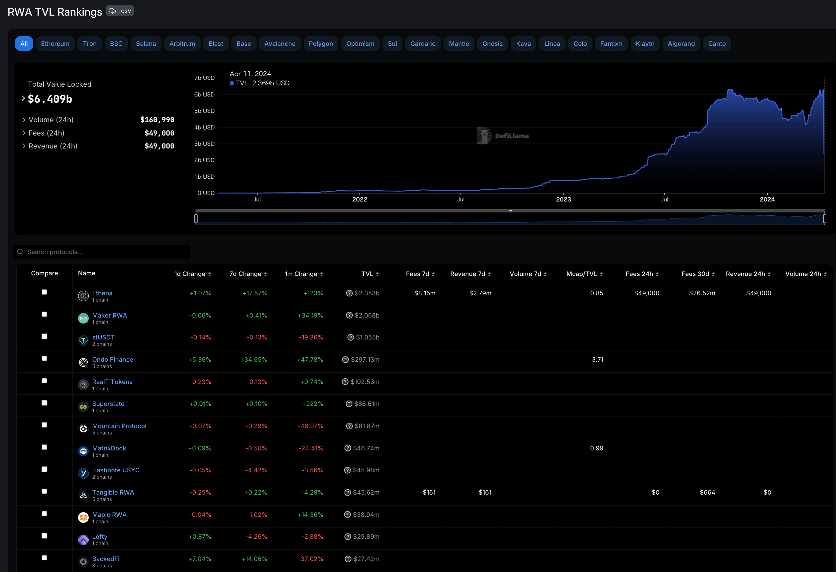This screenshot has width=836, height=572.
Task: Sort table by 1d Change
Action: point(192,274)
